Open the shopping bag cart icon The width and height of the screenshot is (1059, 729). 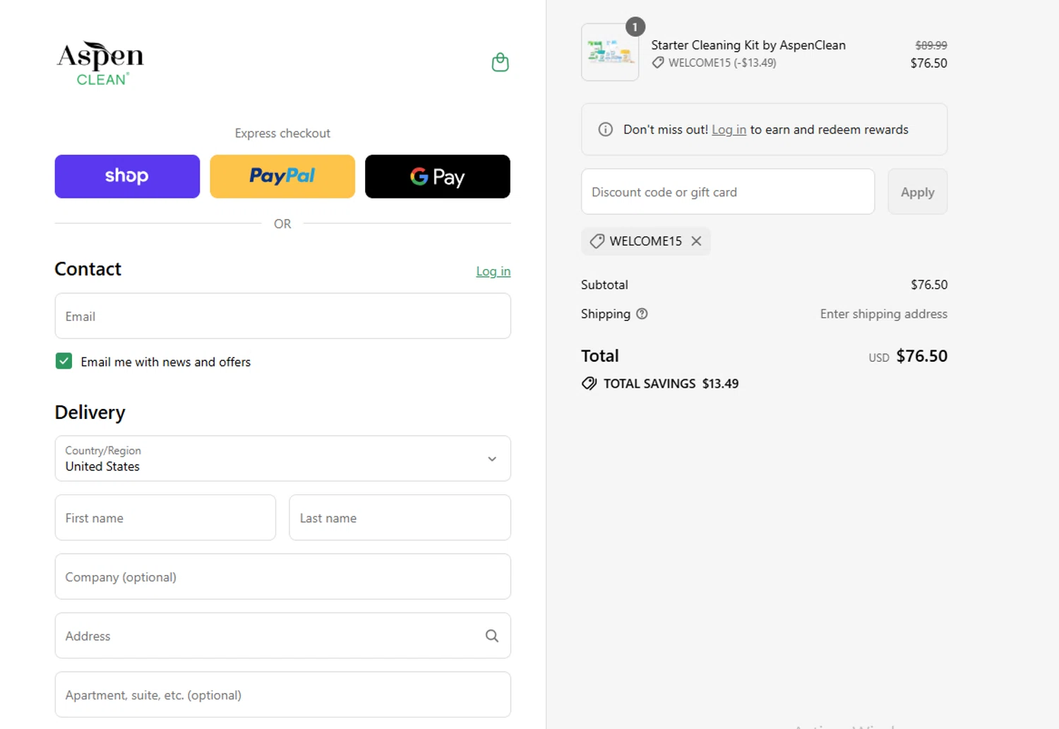click(x=500, y=62)
